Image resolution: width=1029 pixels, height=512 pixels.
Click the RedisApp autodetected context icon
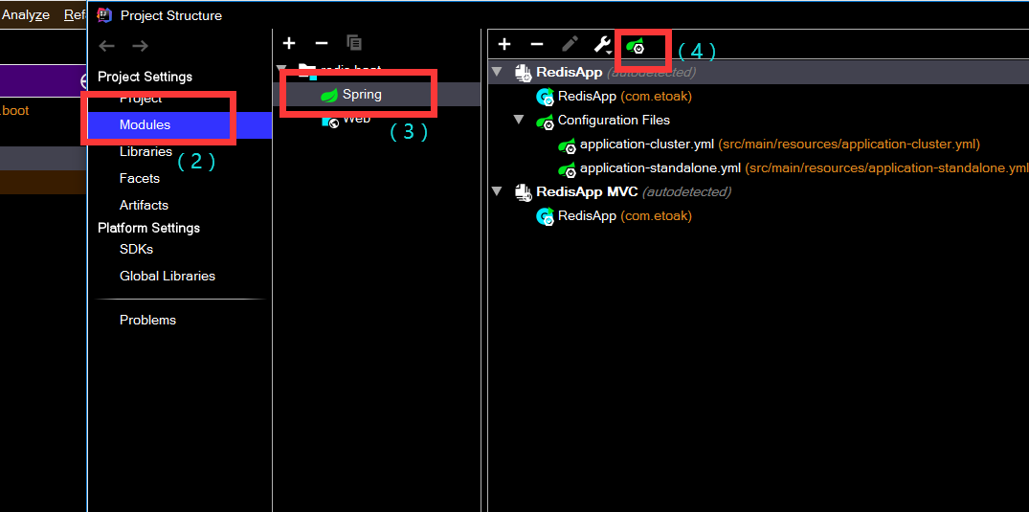click(x=523, y=73)
